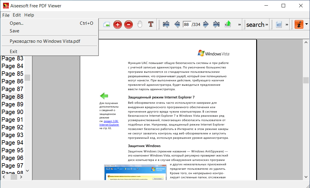The width and height of the screenshot is (310, 188).
Task: Select Page 86 in page list
Action: (x=12, y=81)
